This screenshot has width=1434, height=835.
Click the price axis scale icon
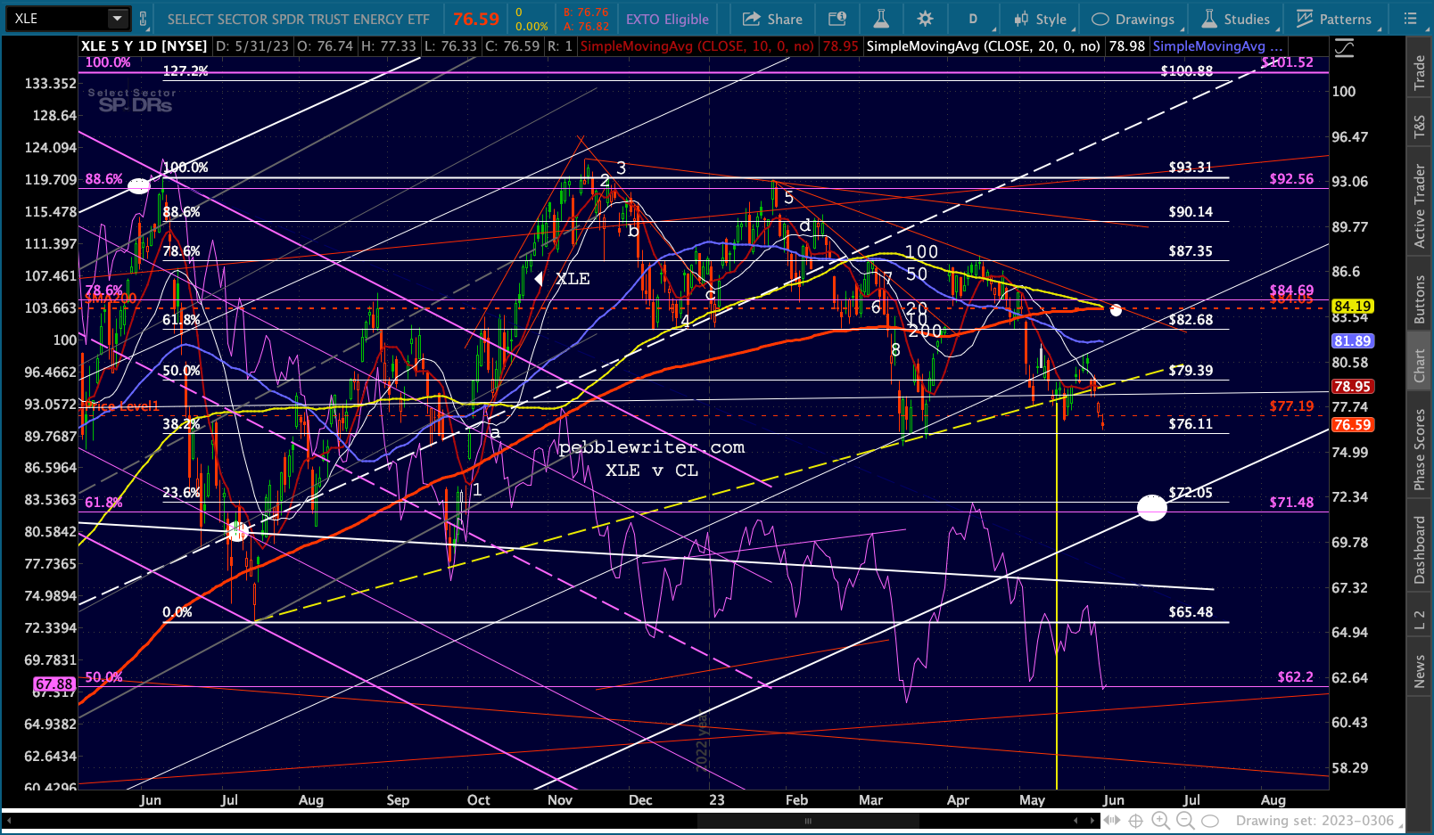pyautogui.click(x=1344, y=49)
